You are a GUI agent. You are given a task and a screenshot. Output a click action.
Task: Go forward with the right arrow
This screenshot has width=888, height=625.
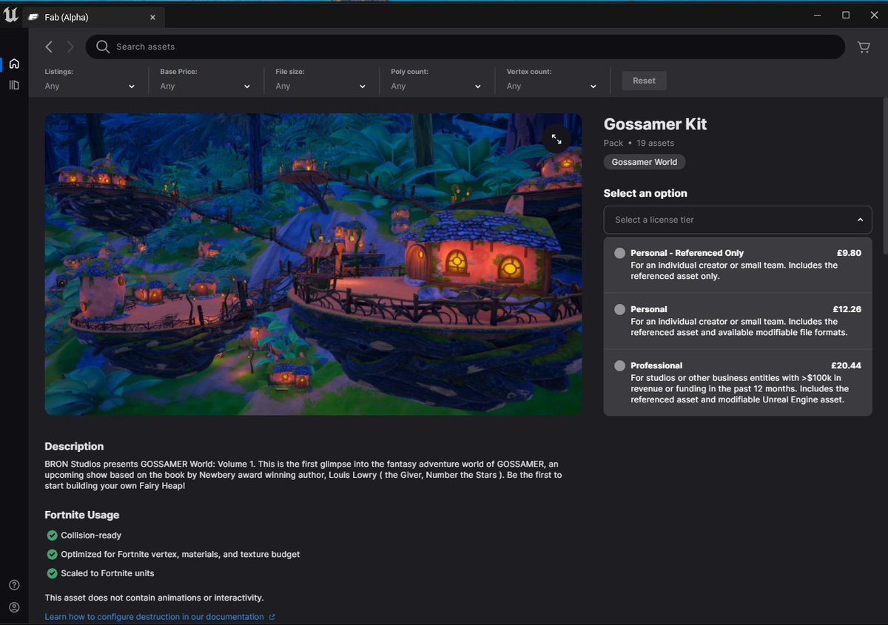pyautogui.click(x=70, y=47)
